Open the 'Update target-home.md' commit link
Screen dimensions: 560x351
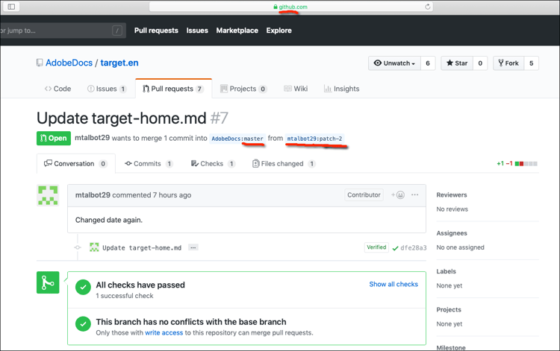pyautogui.click(x=142, y=247)
